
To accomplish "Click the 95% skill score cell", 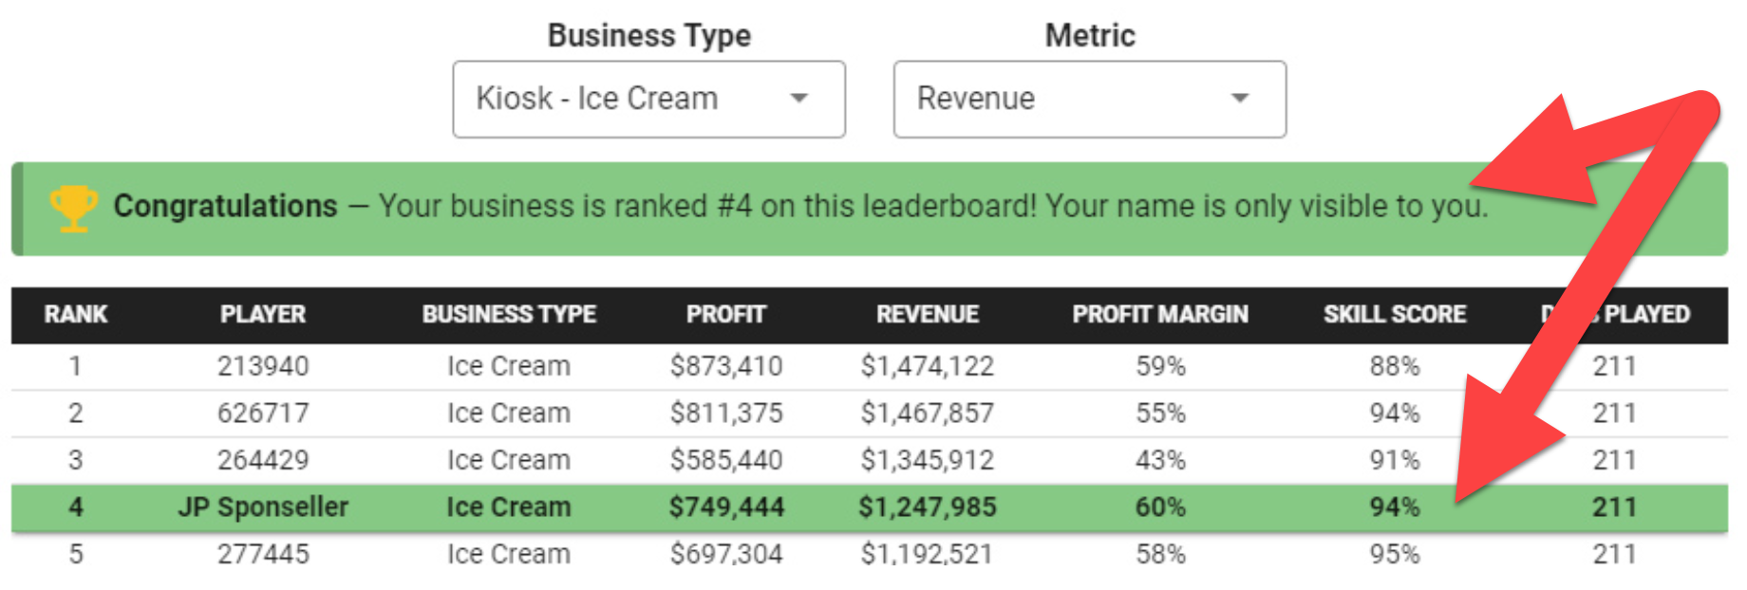I will (x=1395, y=554).
